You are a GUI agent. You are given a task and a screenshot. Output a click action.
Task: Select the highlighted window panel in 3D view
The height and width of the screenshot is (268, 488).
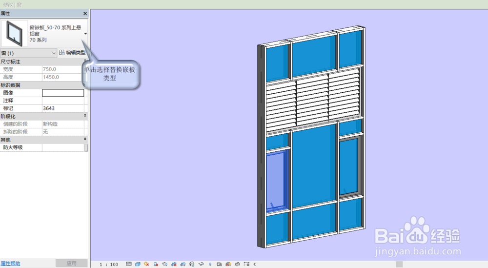point(276,181)
